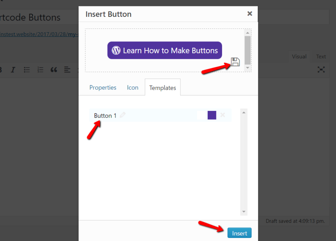Click the ordered list icon
This screenshot has width=336, height=241.
click(x=40, y=70)
